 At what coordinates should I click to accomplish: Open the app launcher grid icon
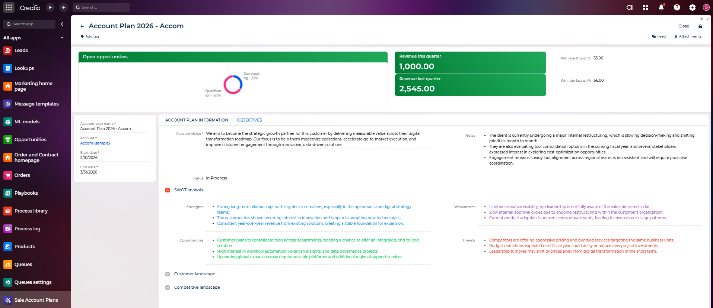[9, 7]
